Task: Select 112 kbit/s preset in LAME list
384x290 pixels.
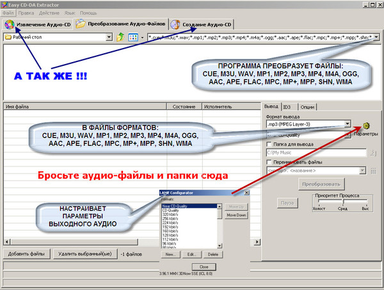Action: (x=189, y=239)
